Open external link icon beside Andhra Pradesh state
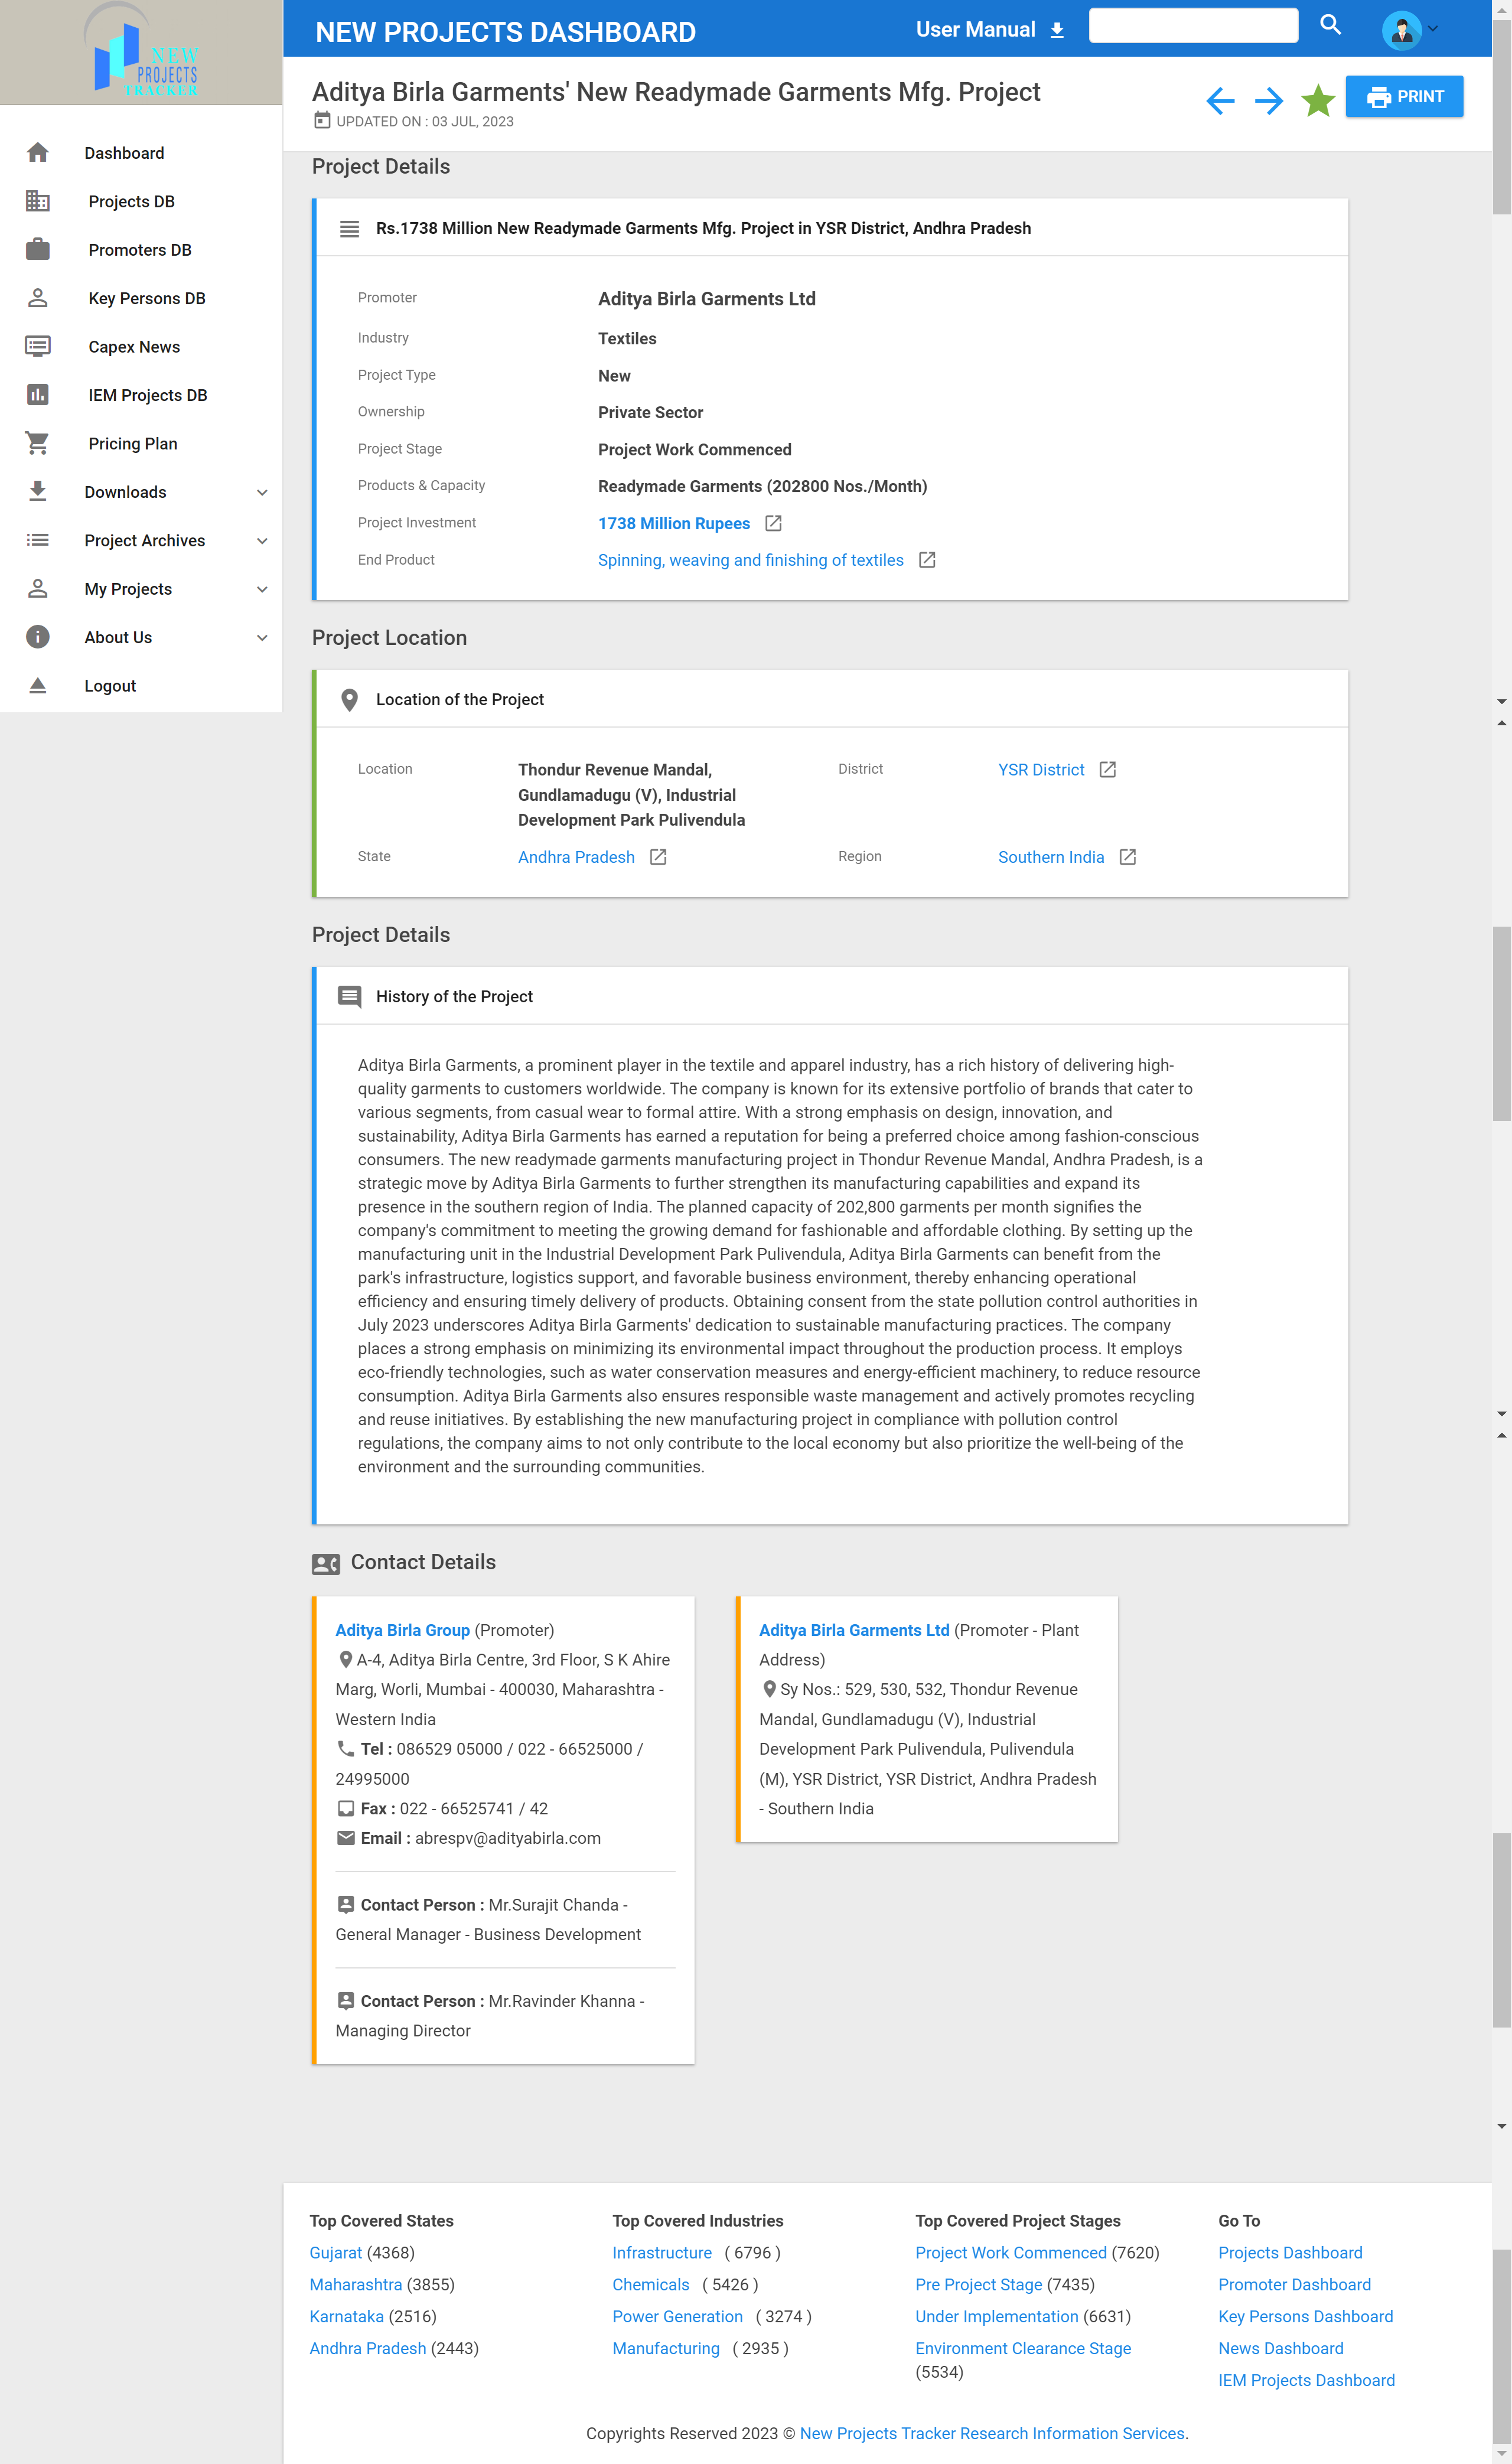Image resolution: width=1512 pixels, height=2464 pixels. [658, 857]
